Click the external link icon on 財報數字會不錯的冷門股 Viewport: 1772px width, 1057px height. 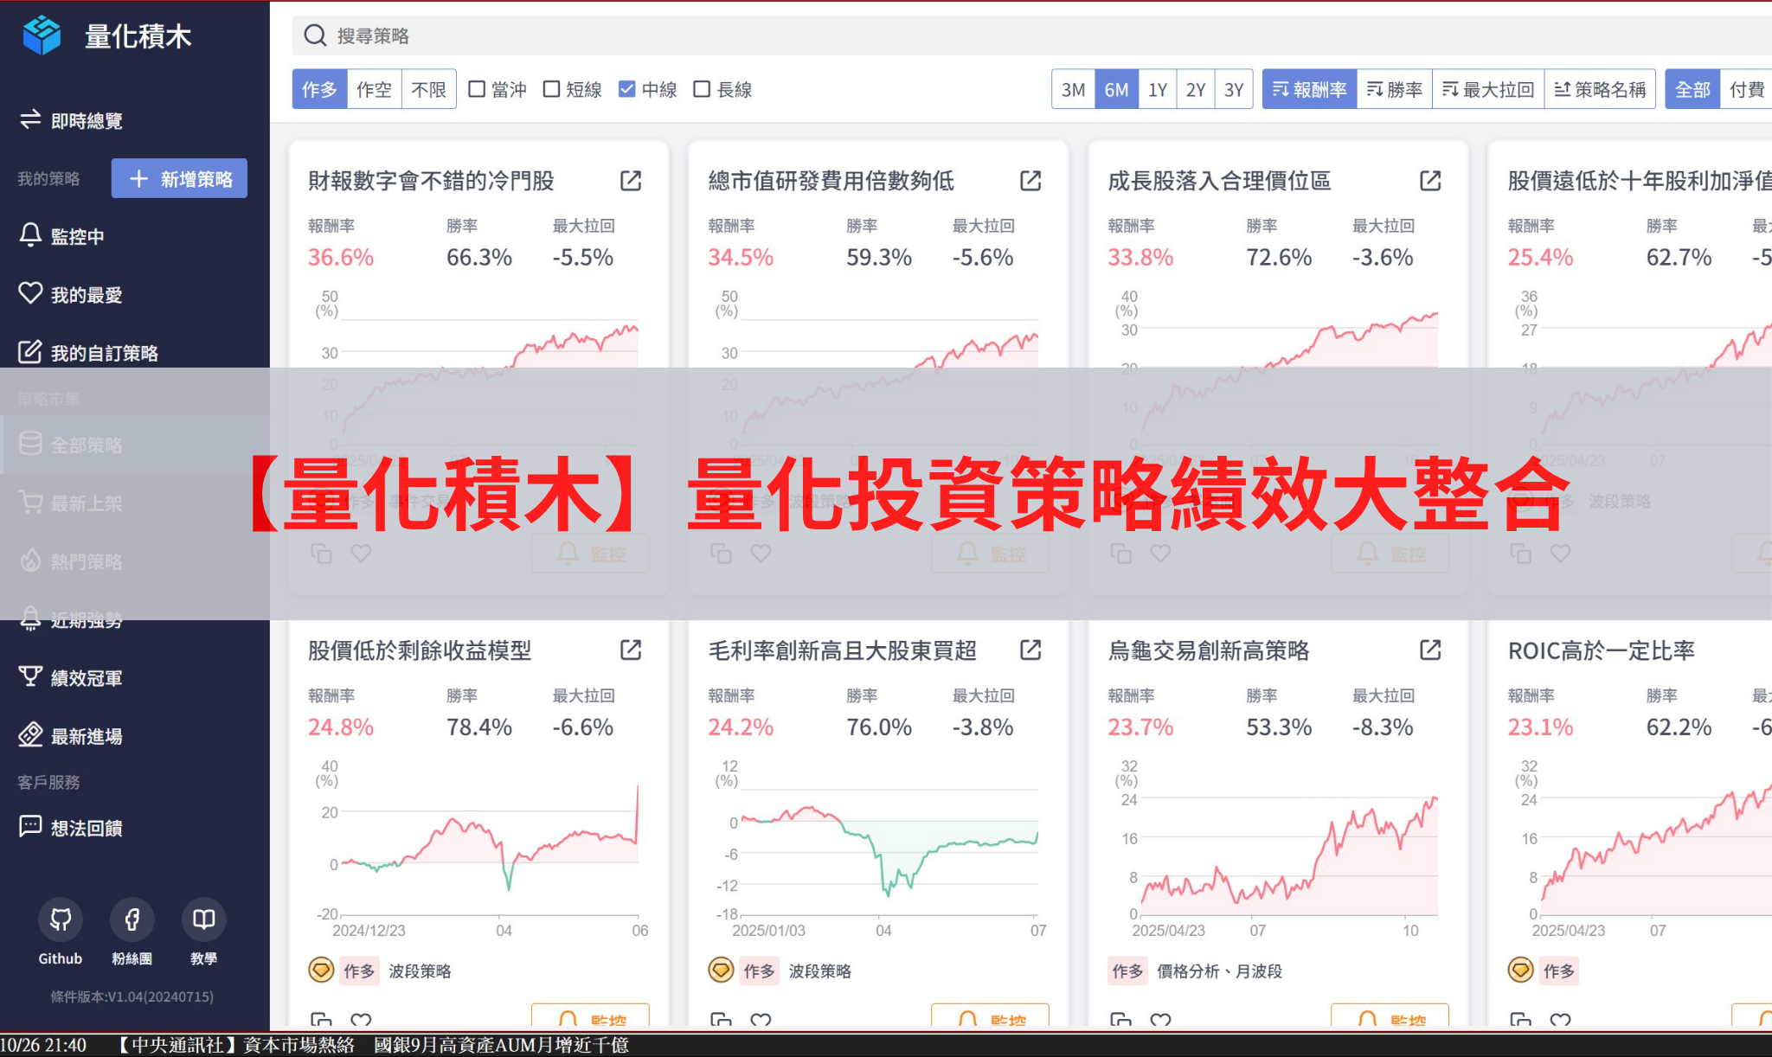pyautogui.click(x=631, y=182)
